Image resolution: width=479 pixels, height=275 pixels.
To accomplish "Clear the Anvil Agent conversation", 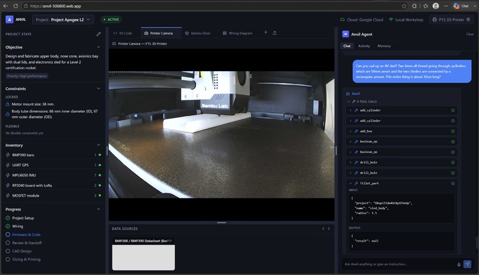I will click(469, 34).
